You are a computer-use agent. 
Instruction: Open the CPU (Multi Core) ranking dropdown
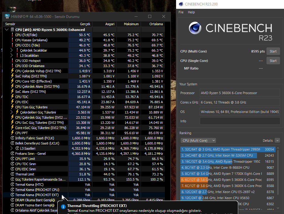[x=198, y=141]
